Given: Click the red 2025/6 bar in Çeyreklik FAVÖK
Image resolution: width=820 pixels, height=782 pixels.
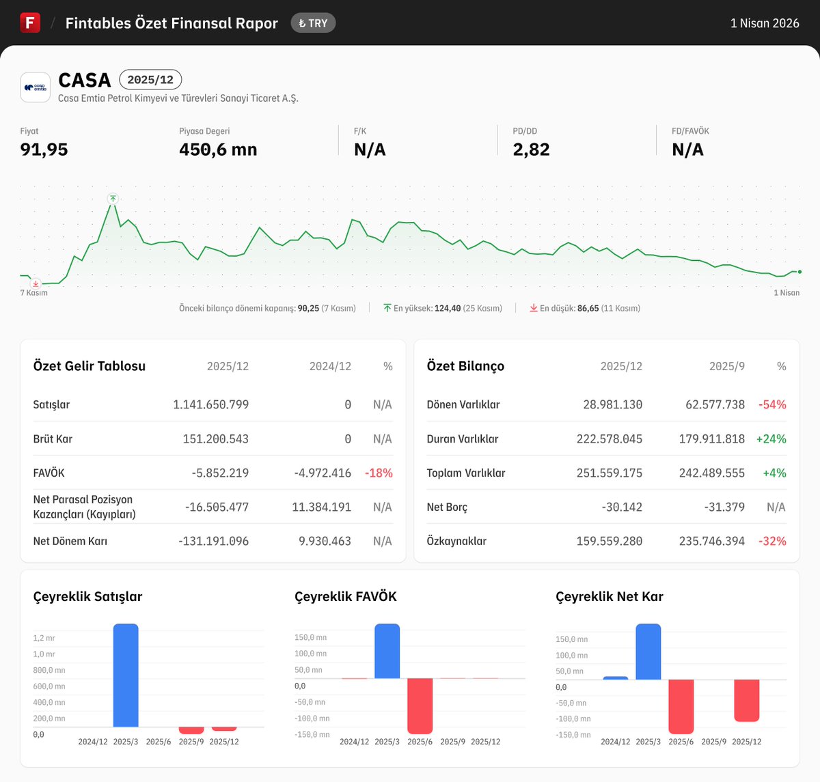Looking at the screenshot, I should 420,707.
